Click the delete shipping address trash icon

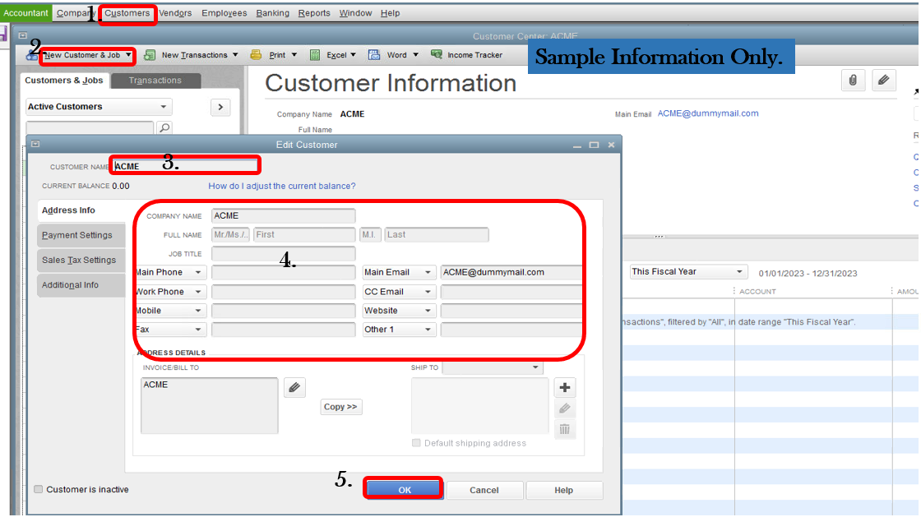(564, 430)
